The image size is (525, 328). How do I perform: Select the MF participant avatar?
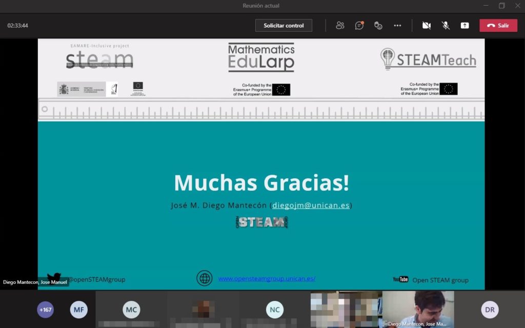(78, 310)
